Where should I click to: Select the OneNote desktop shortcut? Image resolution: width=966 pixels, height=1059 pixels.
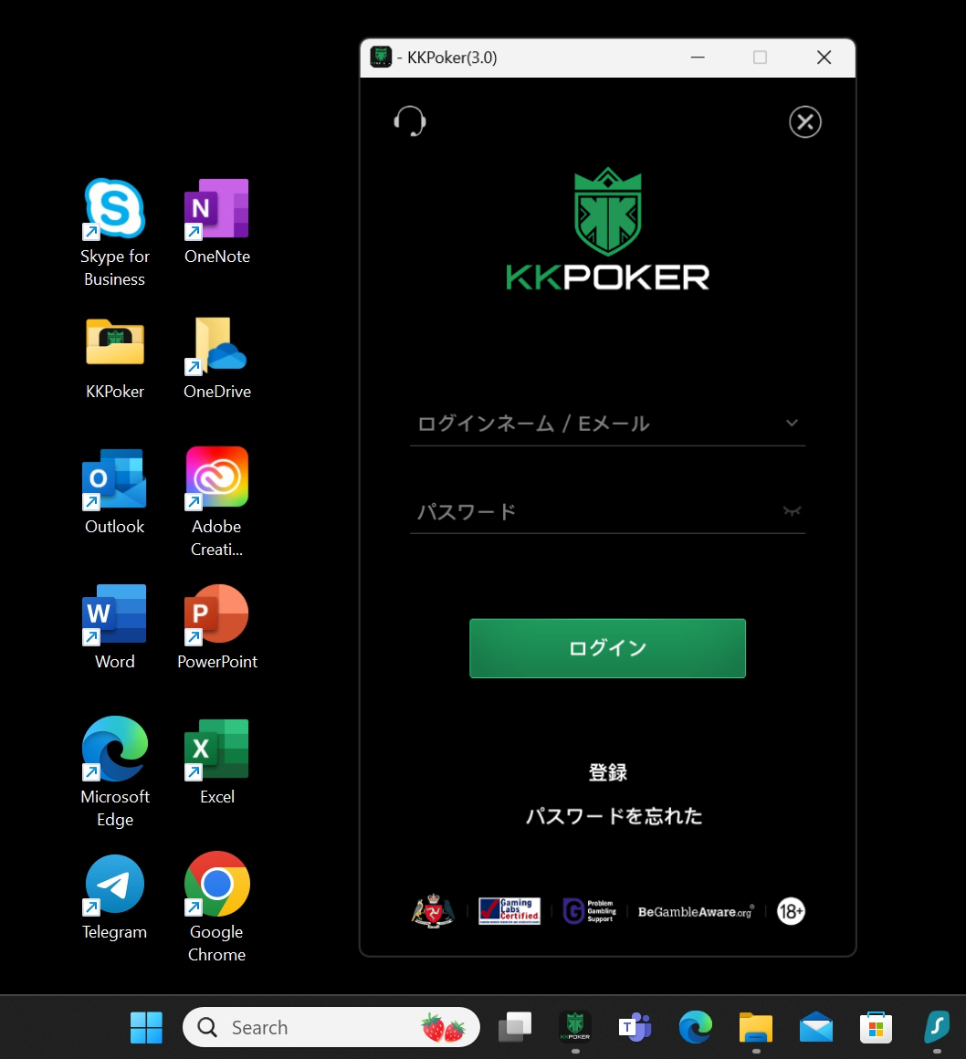[216, 222]
